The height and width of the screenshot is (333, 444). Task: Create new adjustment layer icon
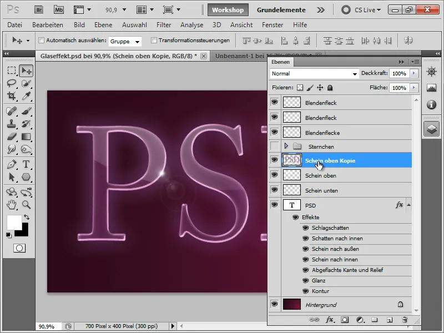coord(360,320)
